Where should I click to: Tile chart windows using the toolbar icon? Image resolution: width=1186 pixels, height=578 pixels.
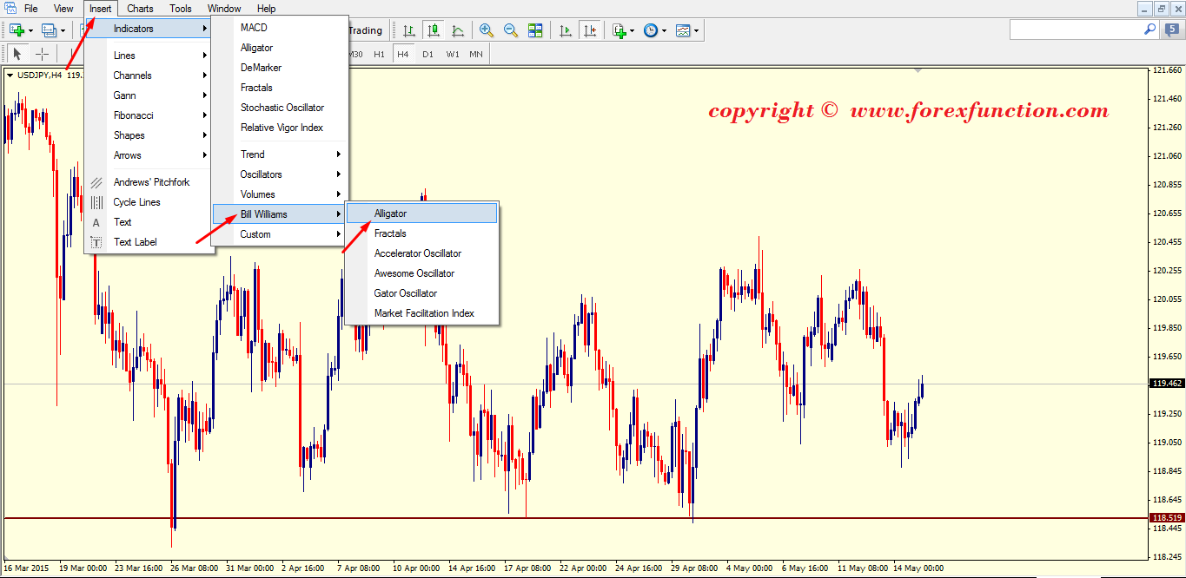[535, 30]
